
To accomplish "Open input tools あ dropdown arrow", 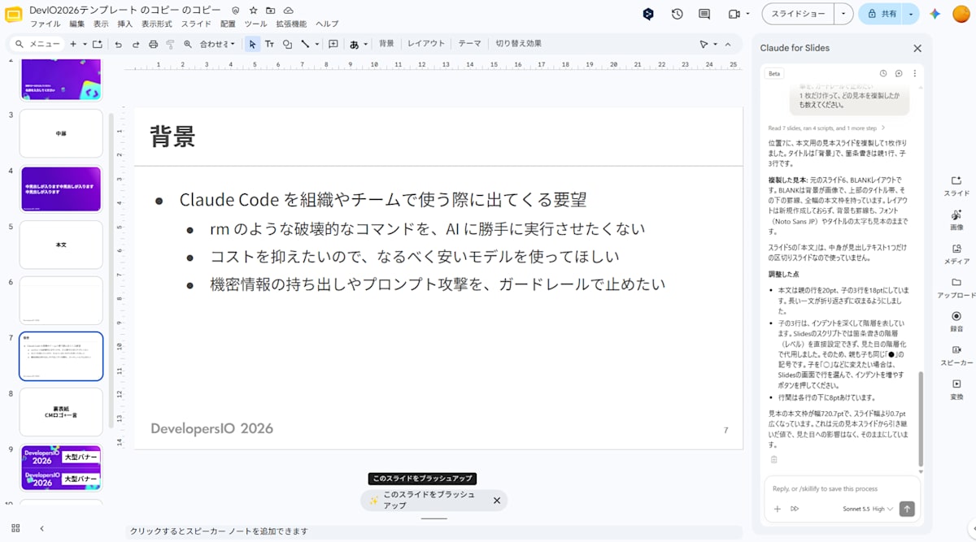I will [x=365, y=44].
